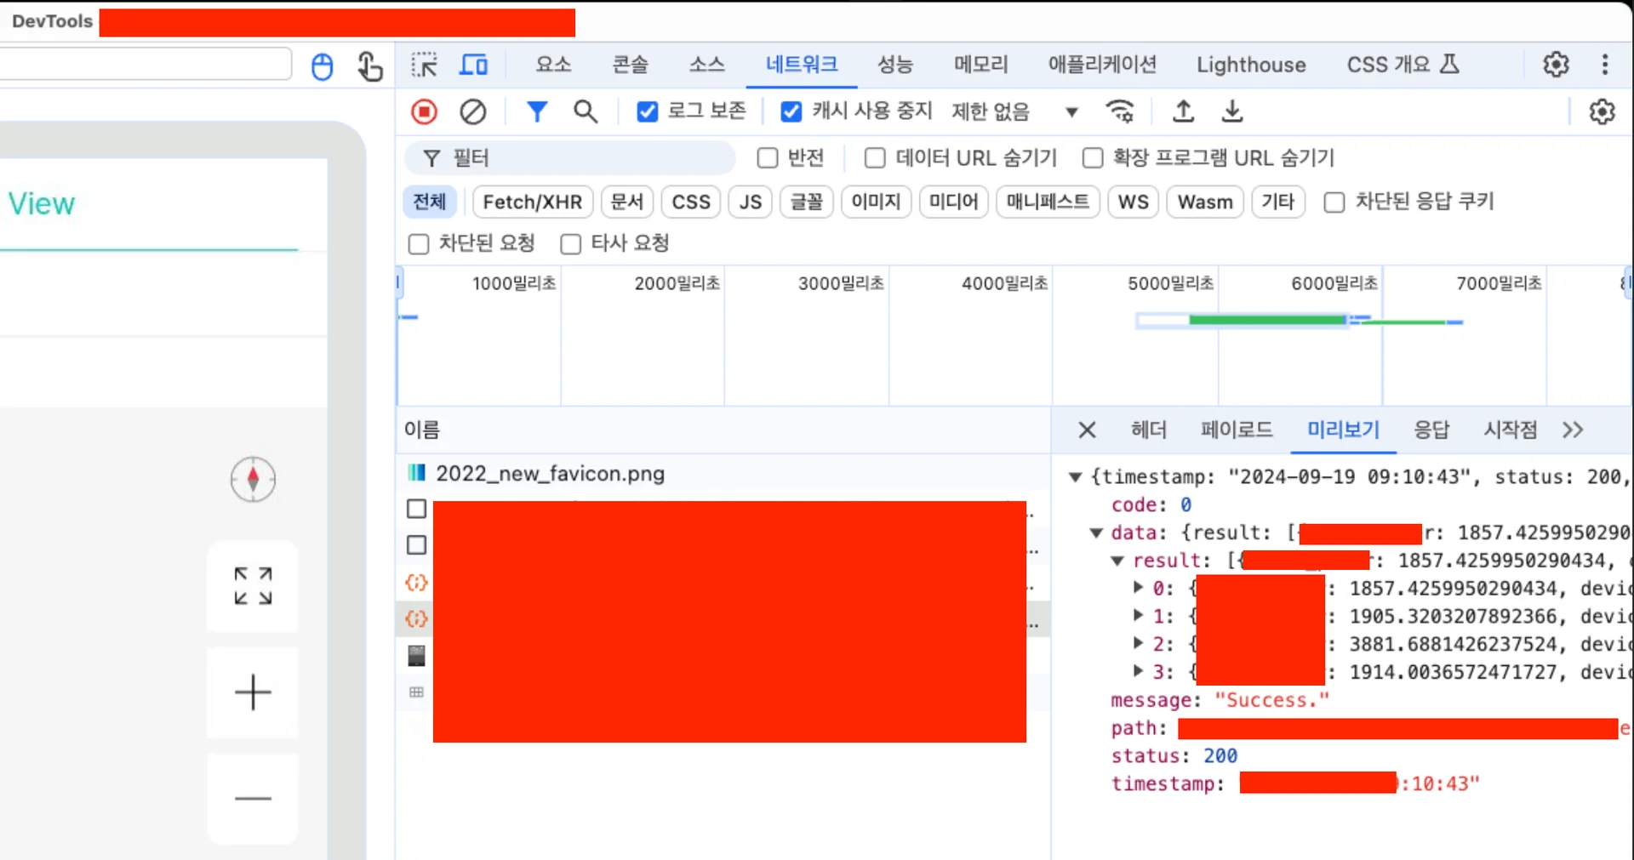Switch to the 콘솔 tab

coord(630,65)
